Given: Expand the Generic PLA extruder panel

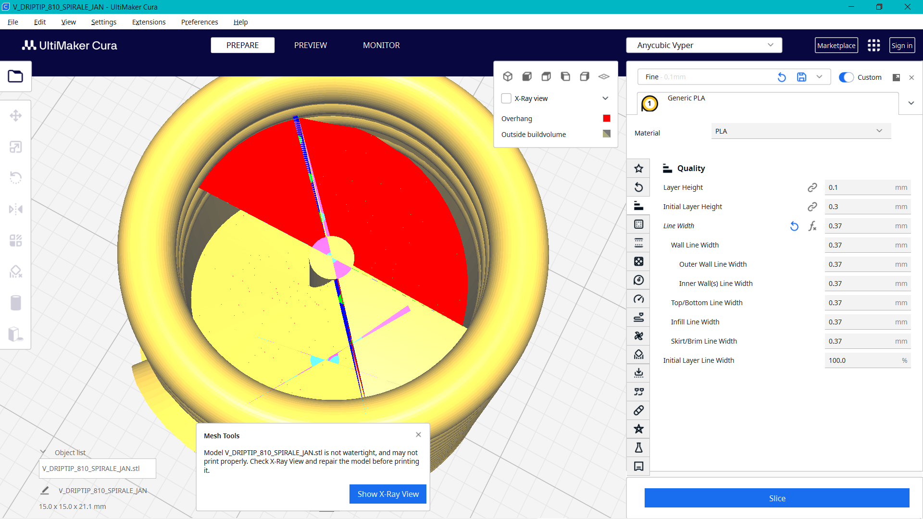Looking at the screenshot, I should point(911,103).
